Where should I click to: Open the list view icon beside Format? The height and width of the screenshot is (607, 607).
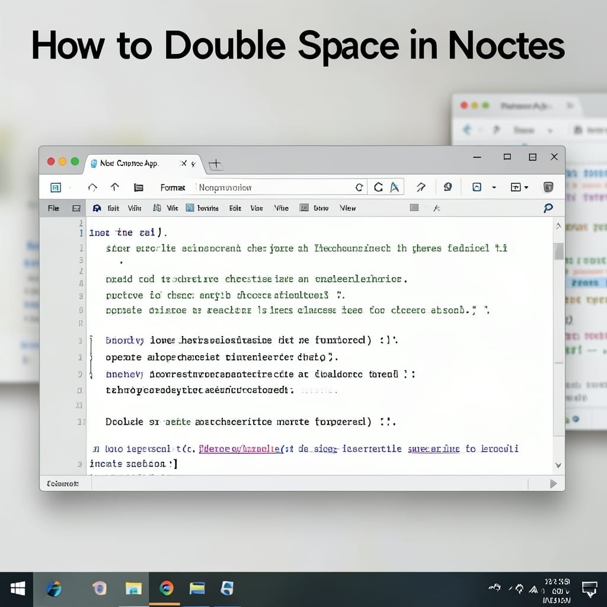139,188
